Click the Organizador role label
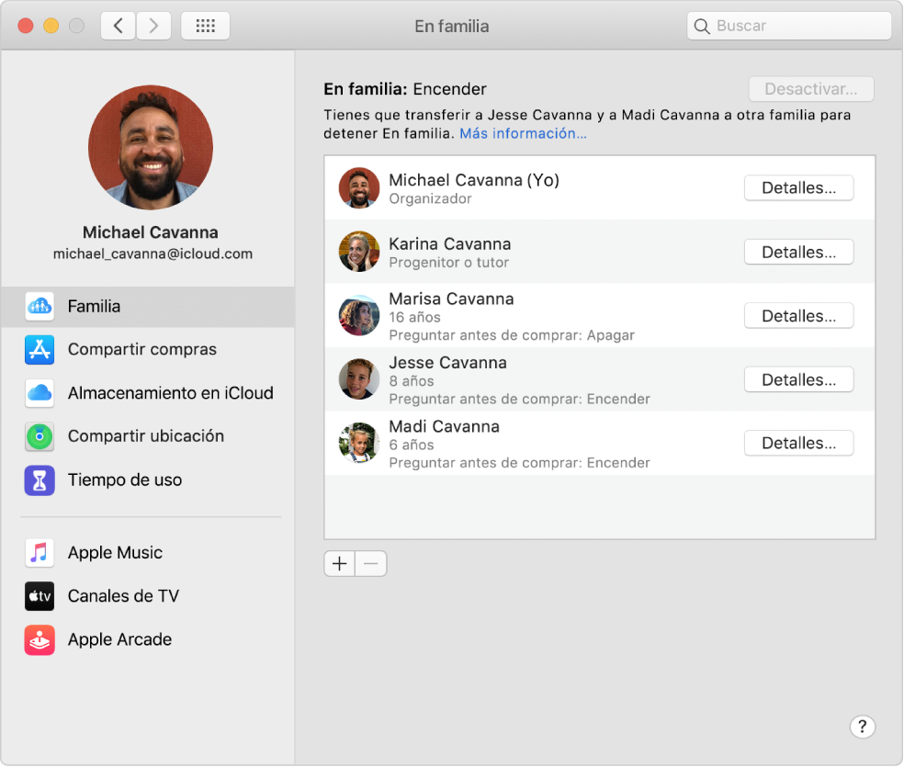 click(430, 198)
